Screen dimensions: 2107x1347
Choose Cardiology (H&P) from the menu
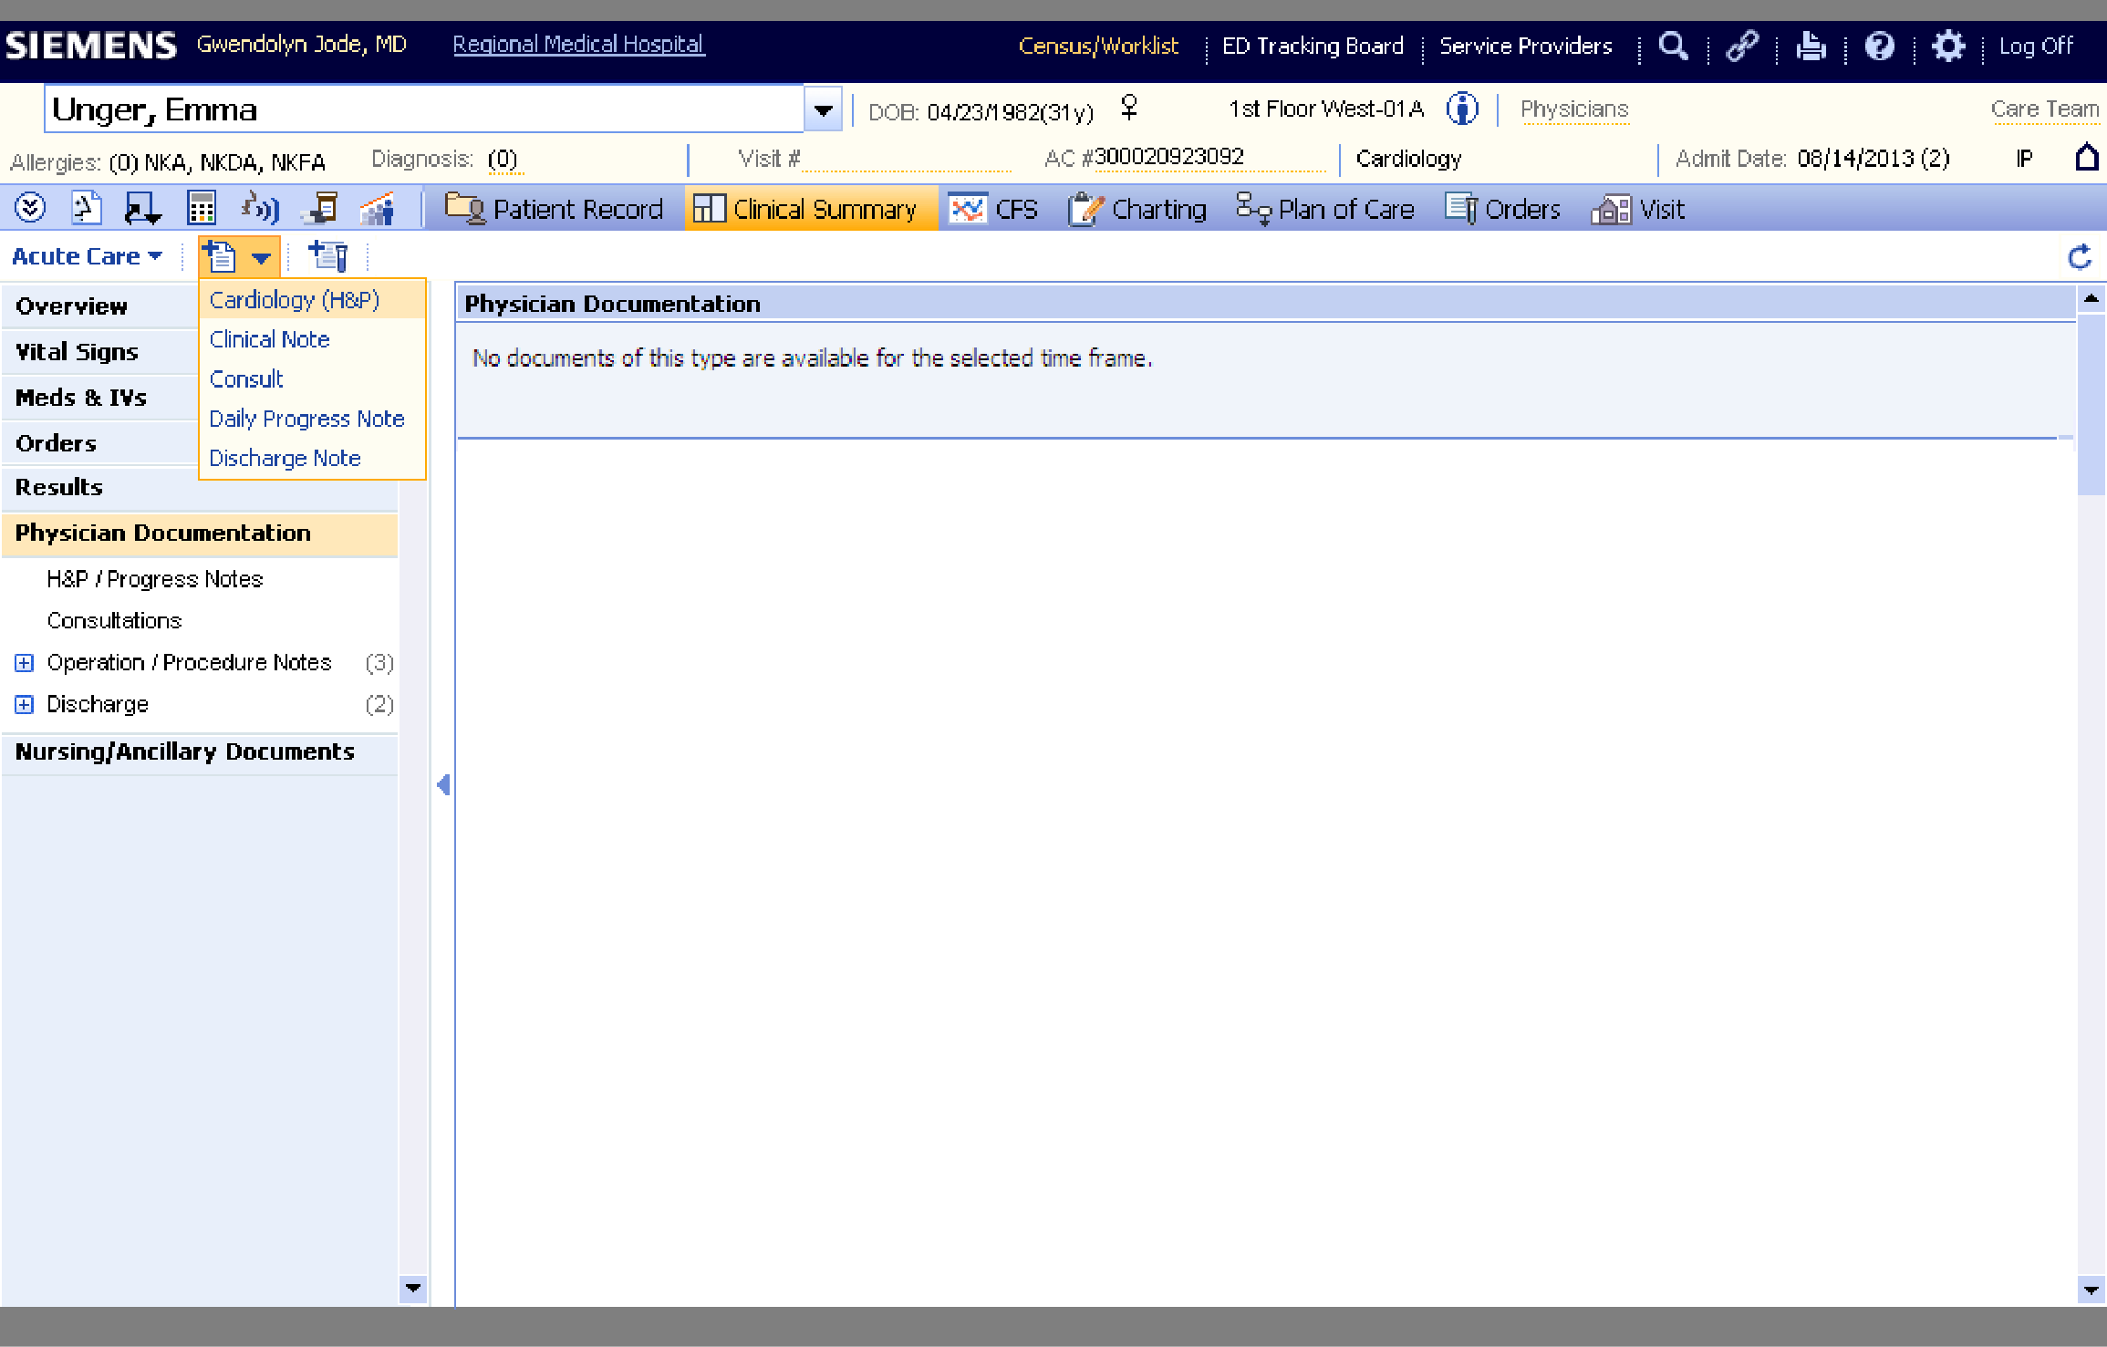coord(294,300)
